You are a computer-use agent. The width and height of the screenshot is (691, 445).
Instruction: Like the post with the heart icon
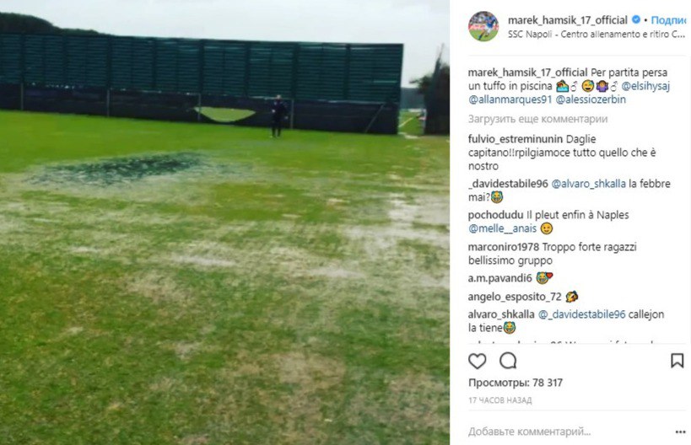click(x=477, y=362)
